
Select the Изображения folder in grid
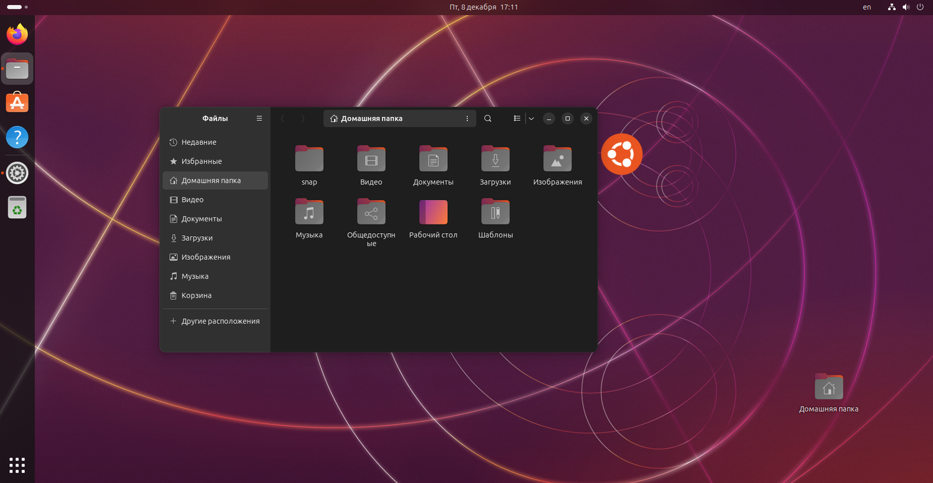coord(557,159)
